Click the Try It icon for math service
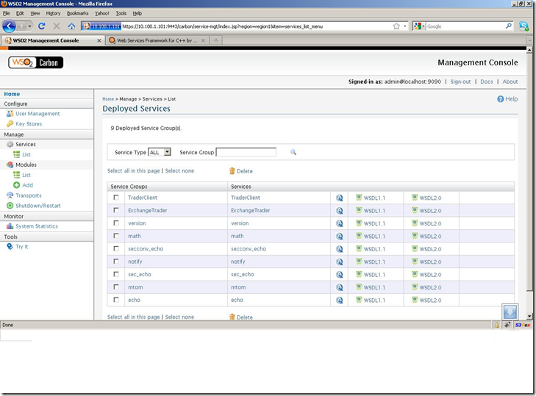Image resolution: width=536 pixels, height=396 pixels. tap(340, 237)
